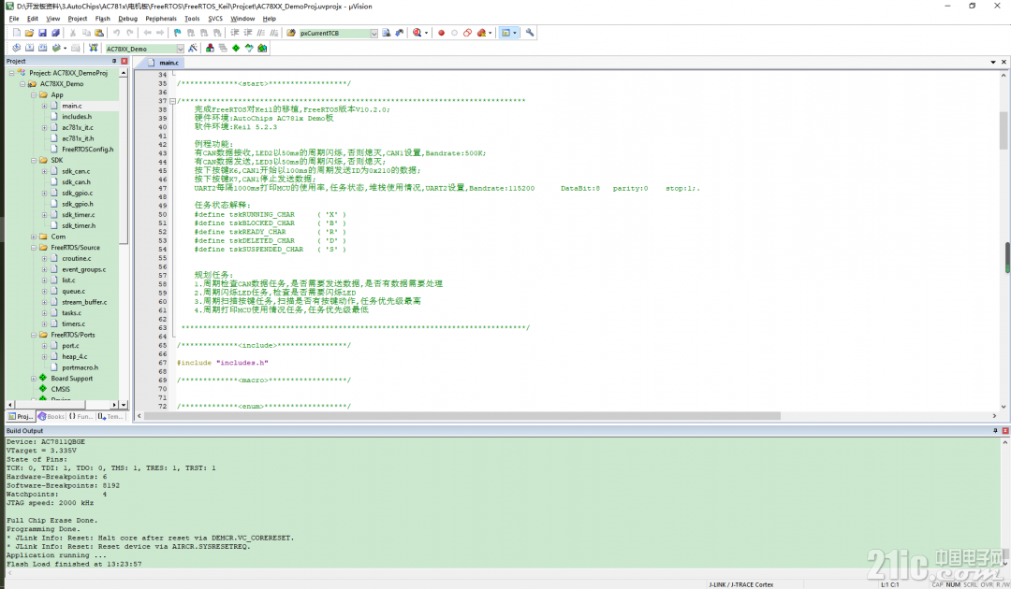The height and width of the screenshot is (589, 1011).
Task: Insert a breakpoint with red dot icon
Action: coord(441,33)
